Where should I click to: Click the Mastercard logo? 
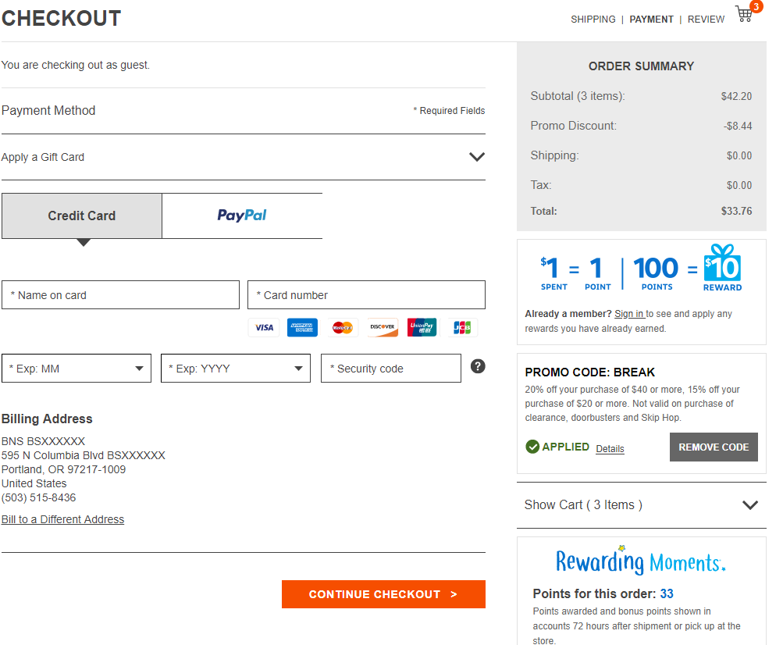pyautogui.click(x=342, y=328)
